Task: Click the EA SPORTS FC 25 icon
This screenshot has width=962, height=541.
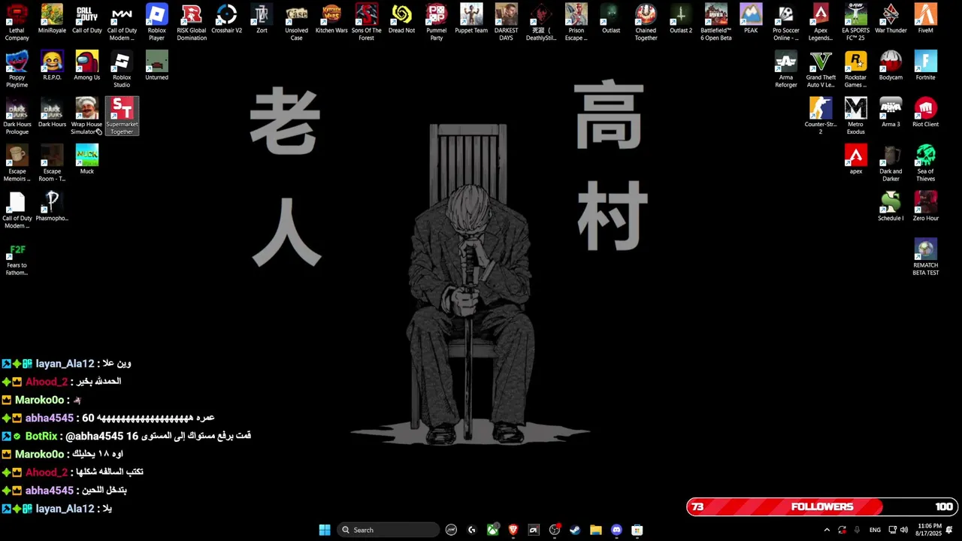Action: 855,23
